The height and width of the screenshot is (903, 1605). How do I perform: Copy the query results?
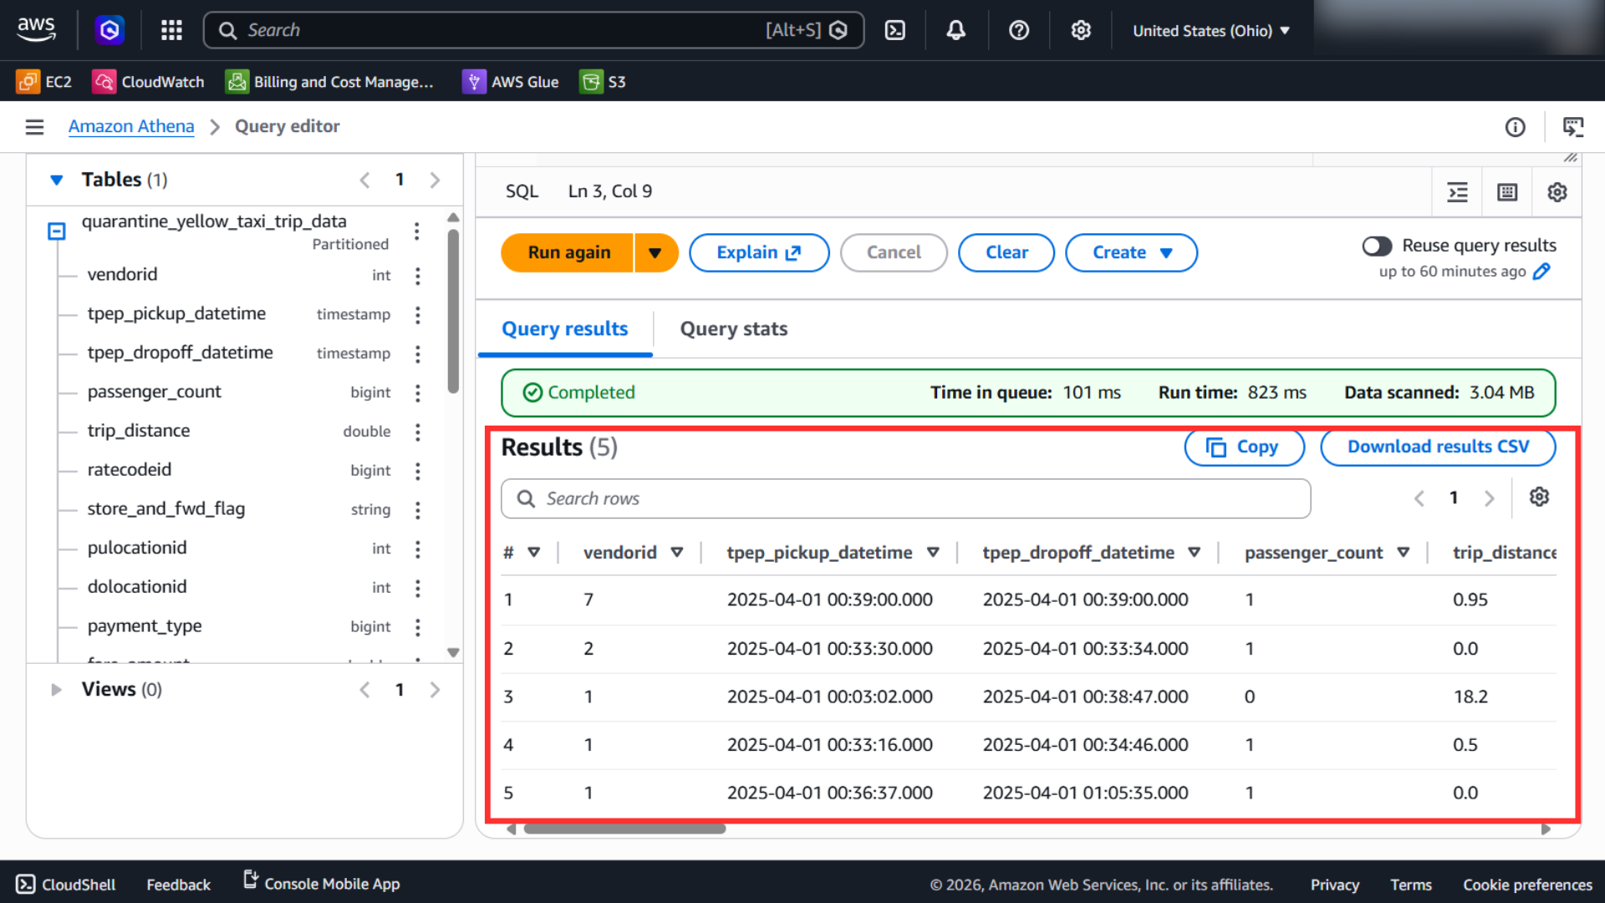click(x=1244, y=447)
